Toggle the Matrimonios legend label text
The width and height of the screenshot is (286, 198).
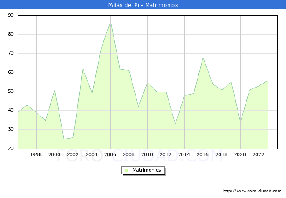click(147, 170)
